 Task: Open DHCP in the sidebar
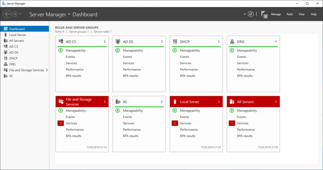[25, 58]
